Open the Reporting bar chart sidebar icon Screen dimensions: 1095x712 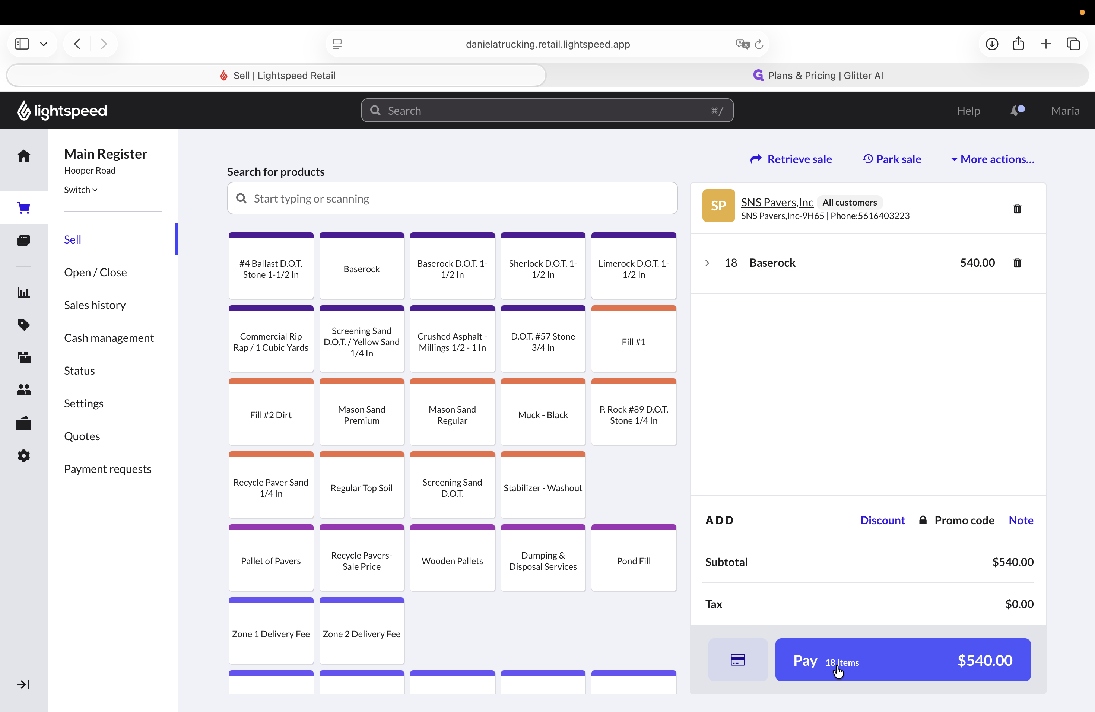[x=23, y=293]
